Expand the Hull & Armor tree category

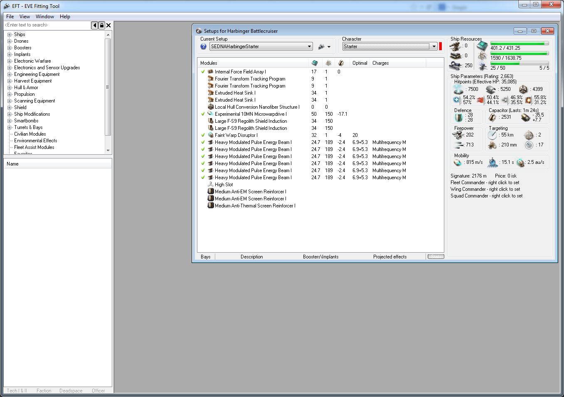(10, 88)
